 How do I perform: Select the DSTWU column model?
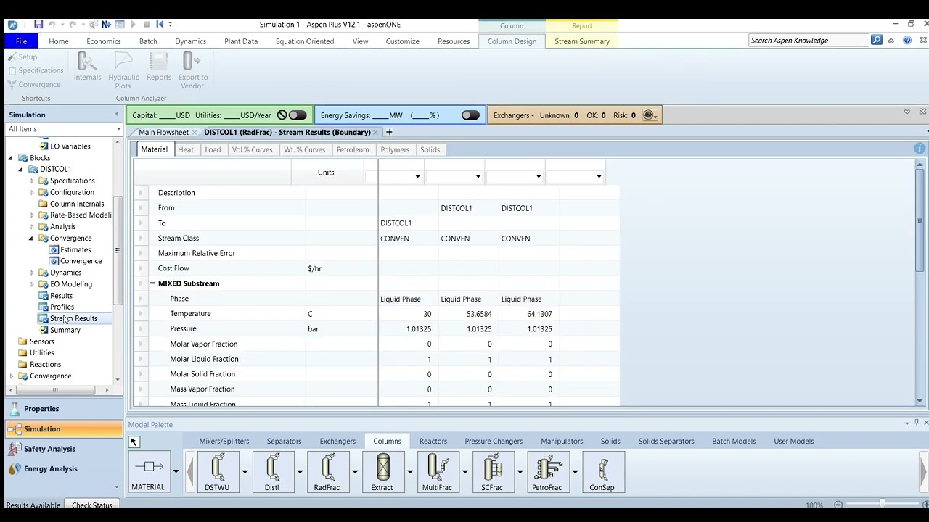217,472
